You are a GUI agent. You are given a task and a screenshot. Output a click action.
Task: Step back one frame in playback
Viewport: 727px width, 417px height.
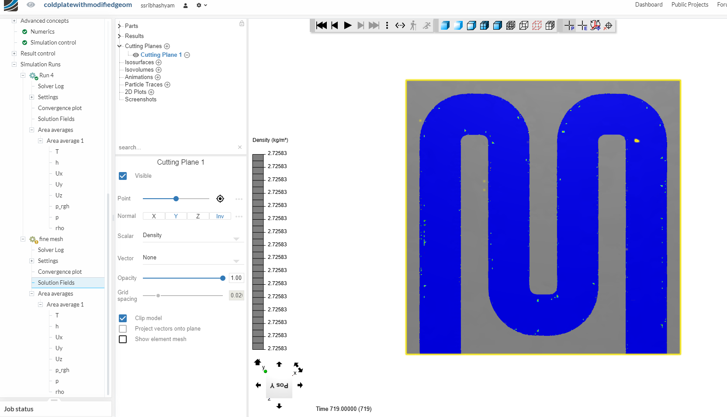[x=335, y=25]
